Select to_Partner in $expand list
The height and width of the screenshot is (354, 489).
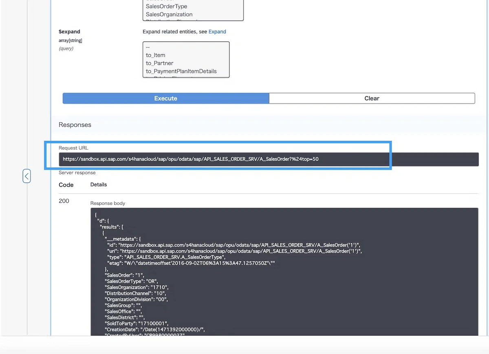[x=160, y=63]
